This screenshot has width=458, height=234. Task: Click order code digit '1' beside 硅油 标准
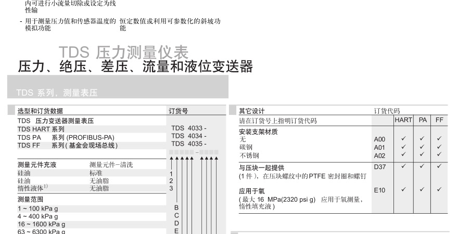tap(171, 174)
